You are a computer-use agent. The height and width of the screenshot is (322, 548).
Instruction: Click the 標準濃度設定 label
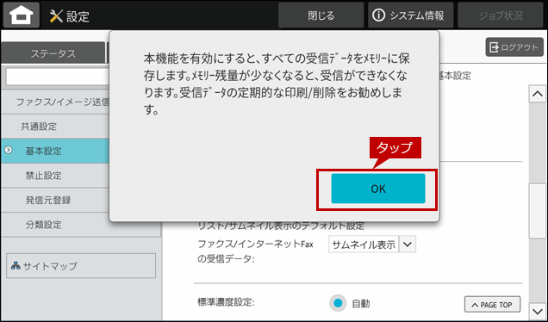click(x=226, y=302)
